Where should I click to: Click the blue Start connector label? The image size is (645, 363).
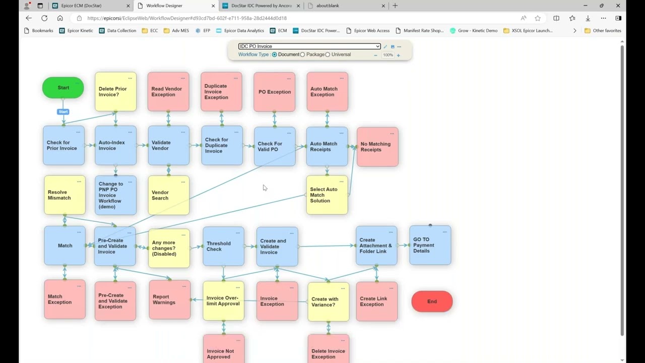[63, 112]
